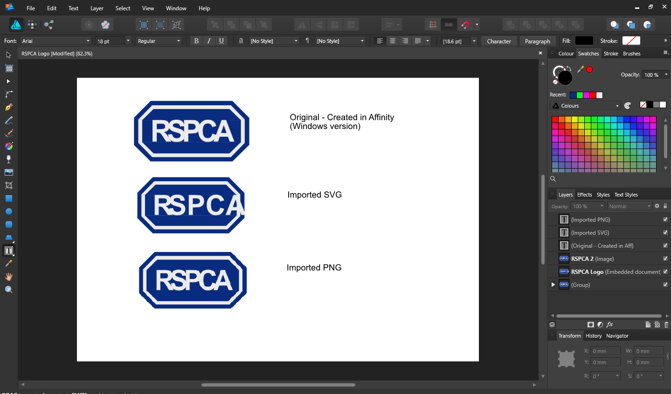Pick the red recent colour swatch
671x394 pixels.
tap(593, 95)
